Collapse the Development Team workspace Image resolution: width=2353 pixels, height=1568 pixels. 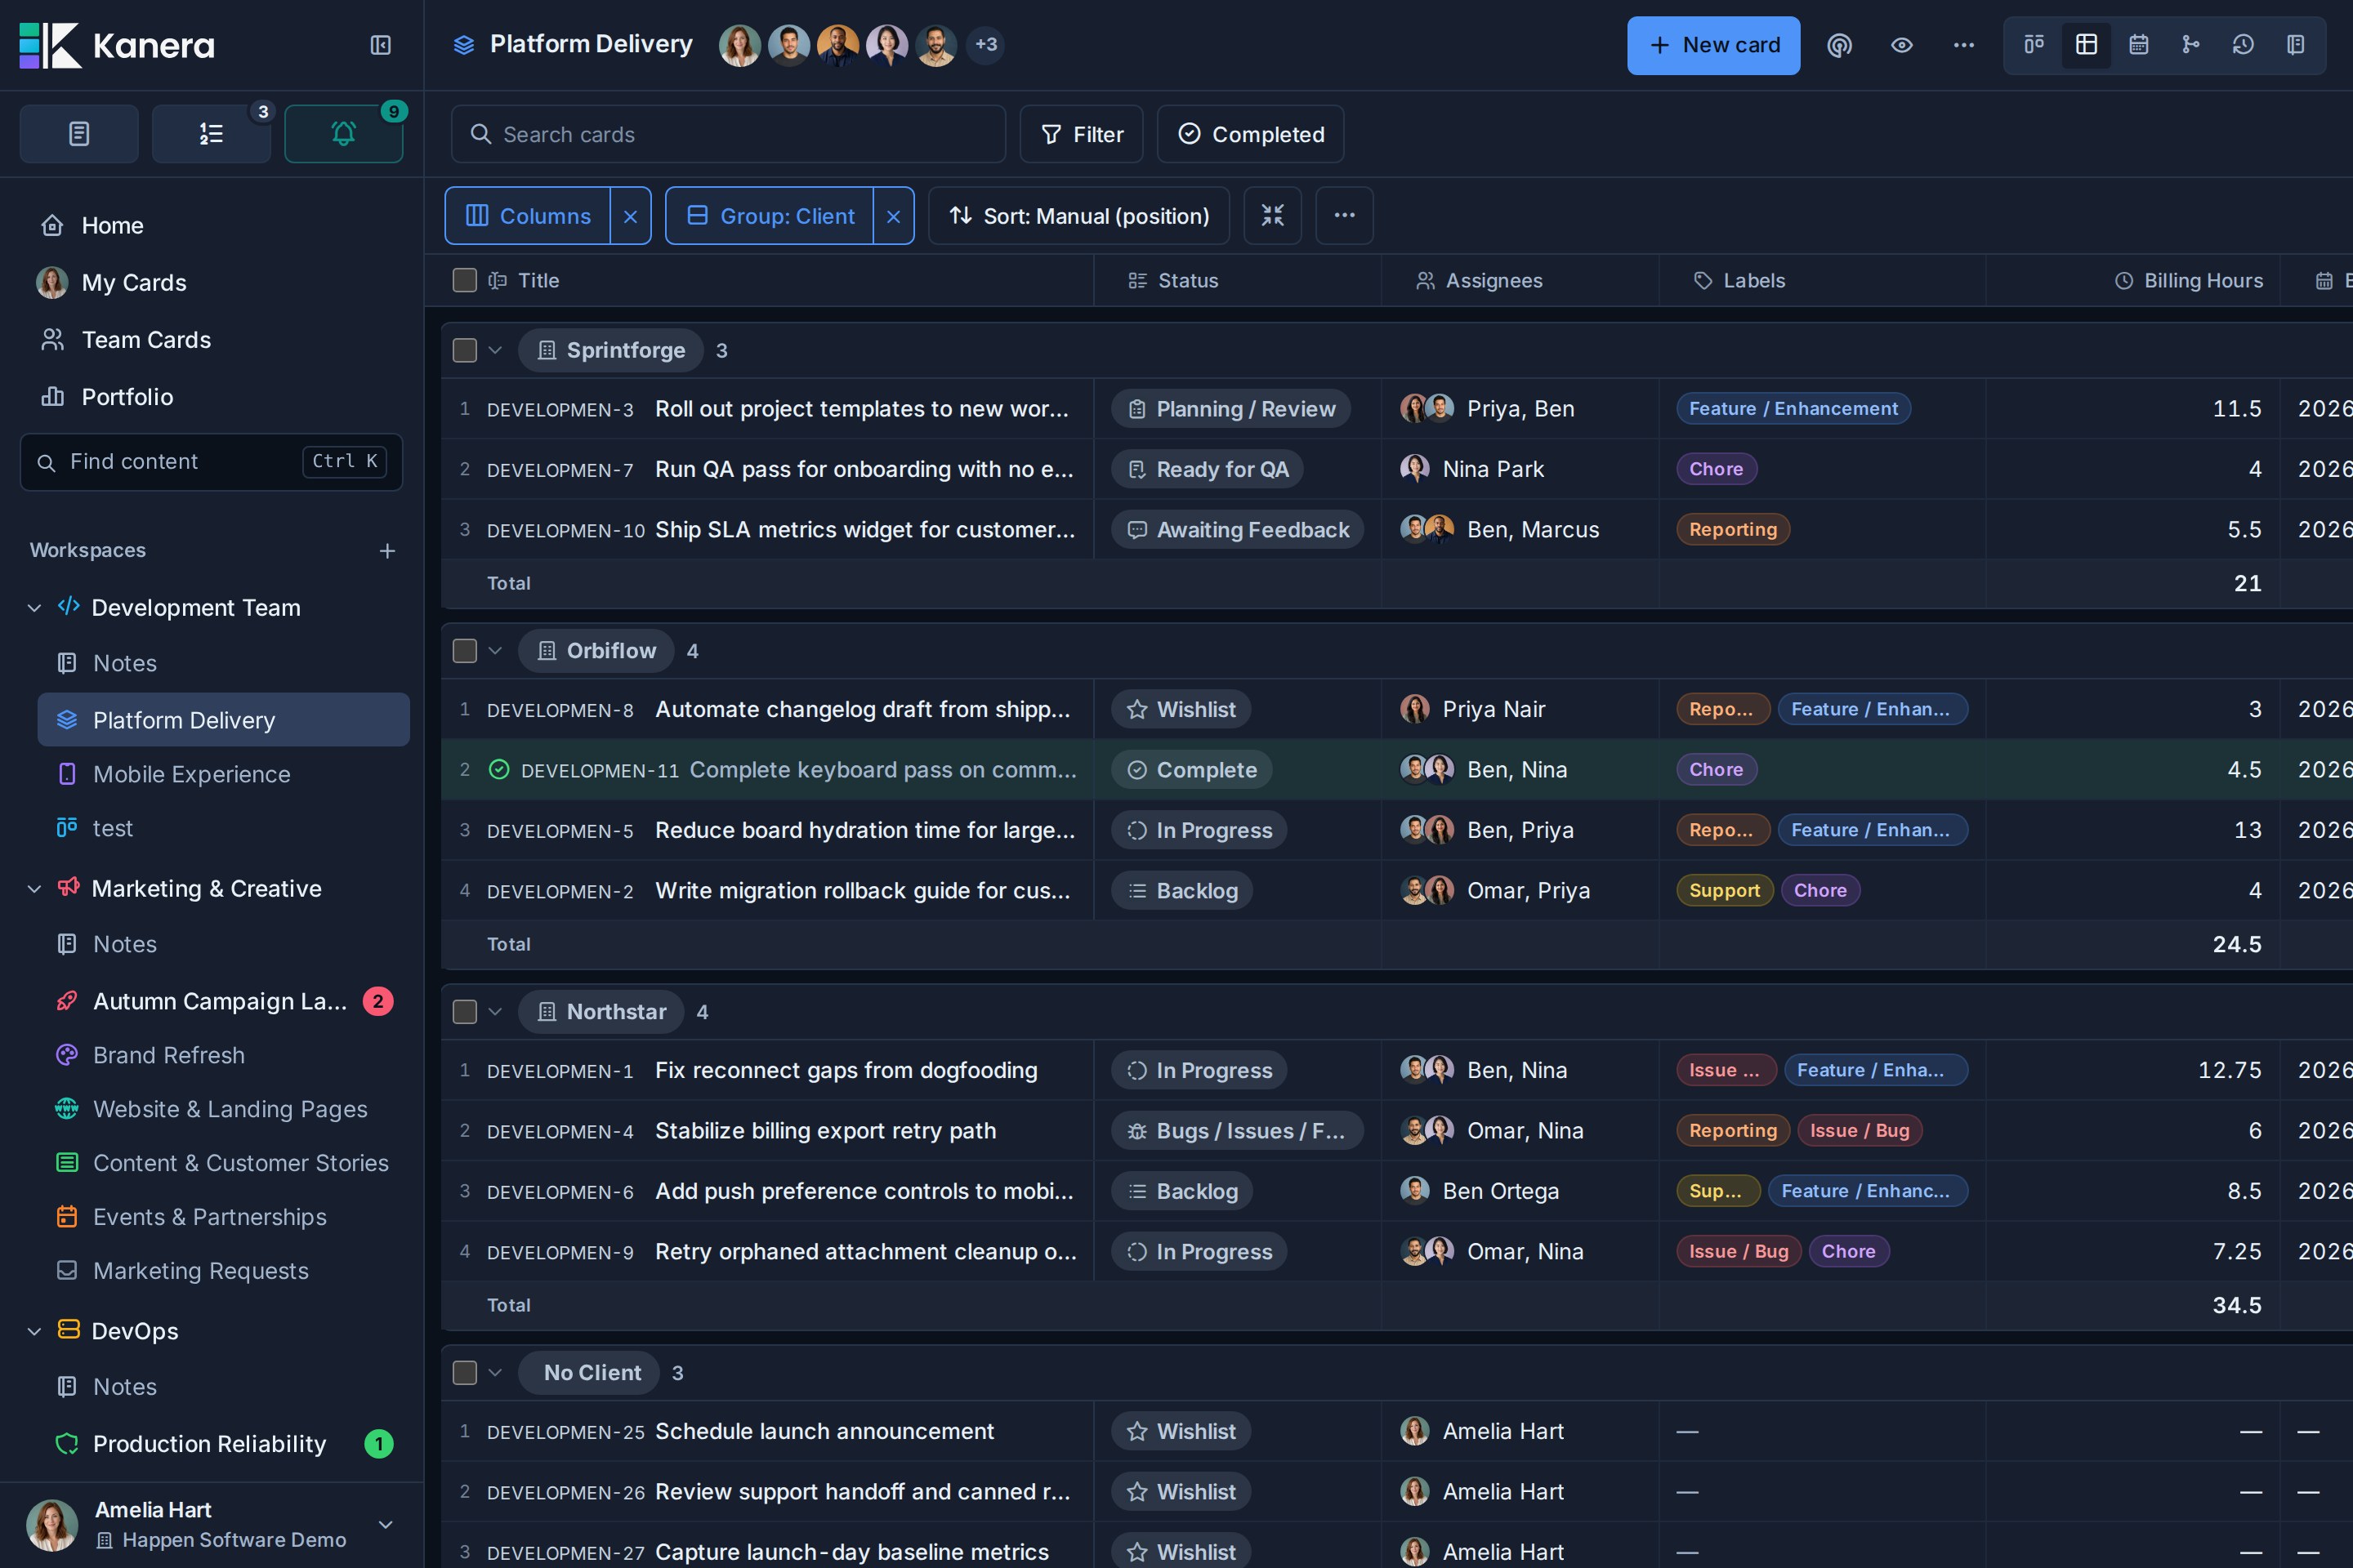pos(34,608)
